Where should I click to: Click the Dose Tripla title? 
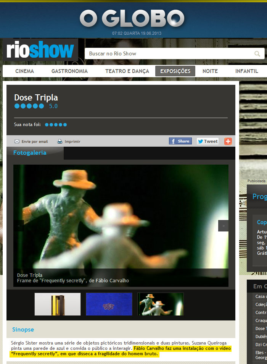[x=36, y=97]
